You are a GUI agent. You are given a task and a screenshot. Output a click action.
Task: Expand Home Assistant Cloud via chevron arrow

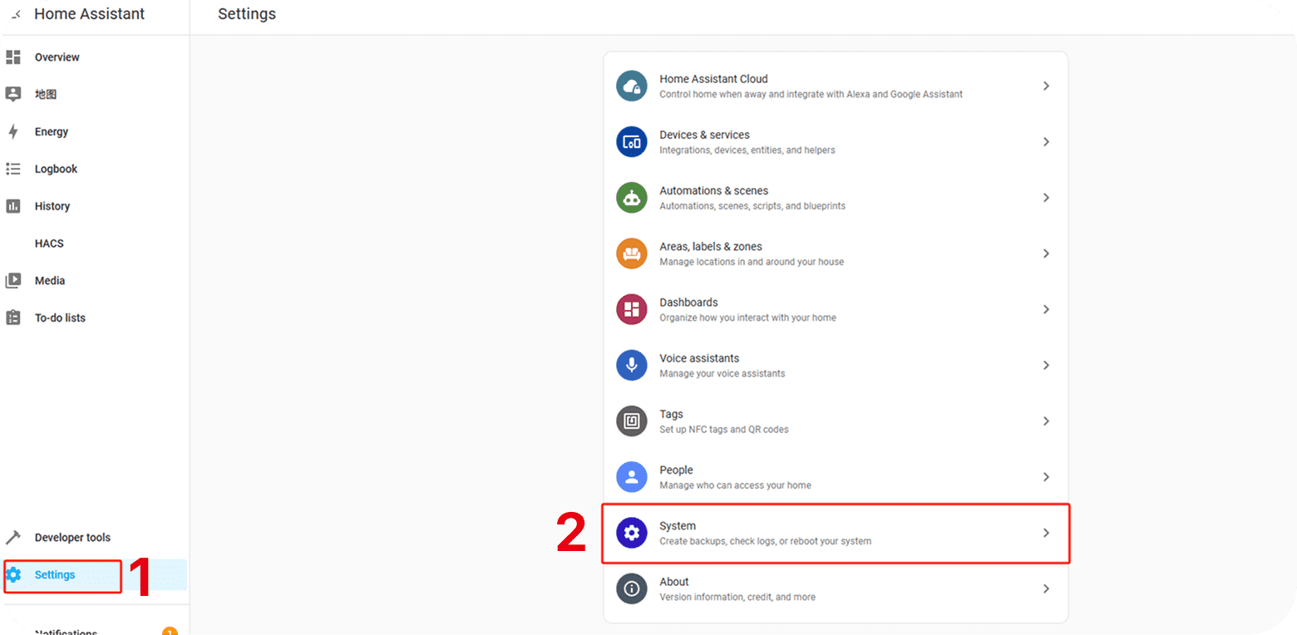[1046, 86]
